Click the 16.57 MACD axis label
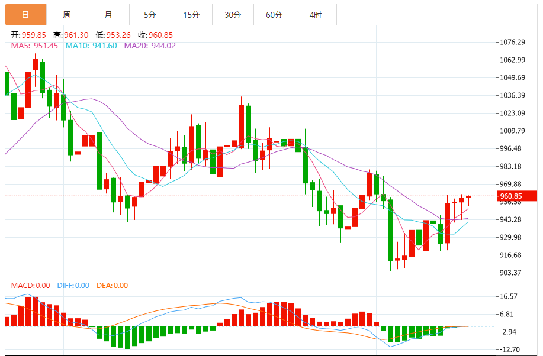 509,296
